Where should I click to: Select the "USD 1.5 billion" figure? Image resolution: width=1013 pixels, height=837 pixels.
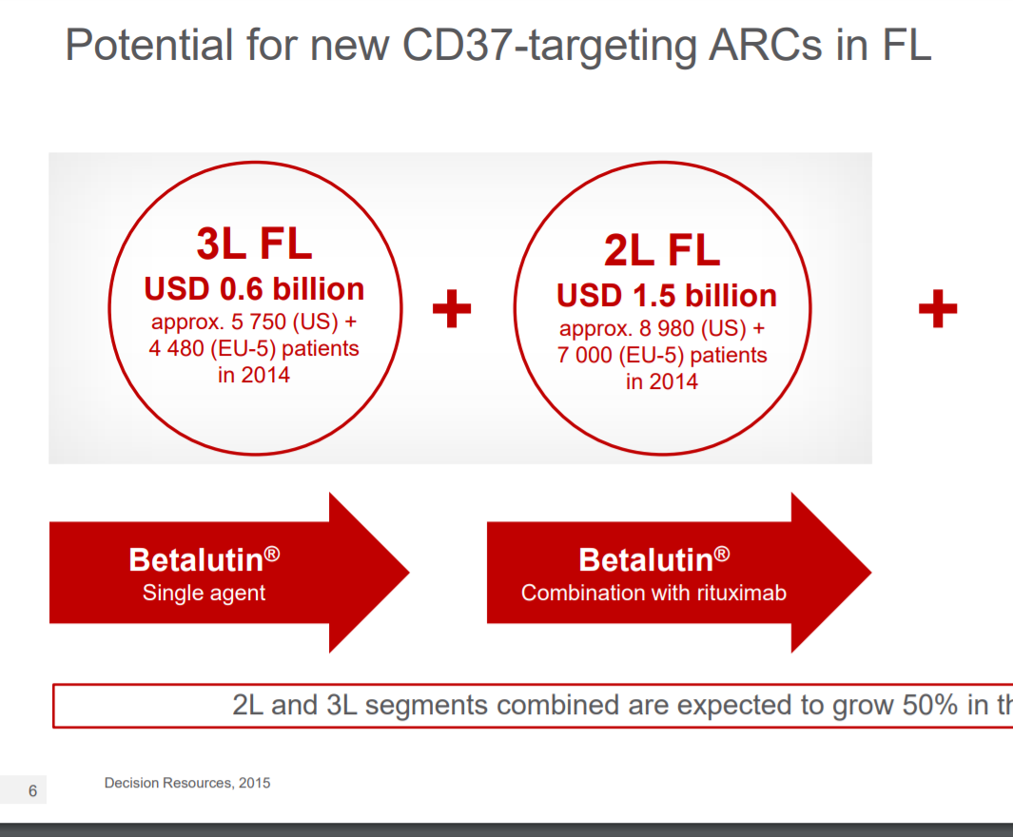667,296
